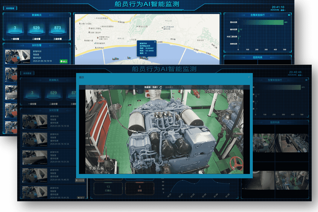Open alarm thumbnail dated 2025-01-05 16:10:34
This screenshot has width=318, height=212.
tap(35, 140)
